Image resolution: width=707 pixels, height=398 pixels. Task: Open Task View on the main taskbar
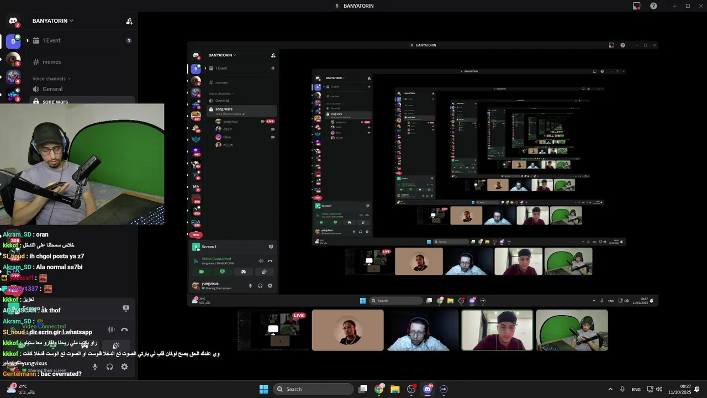(363, 389)
